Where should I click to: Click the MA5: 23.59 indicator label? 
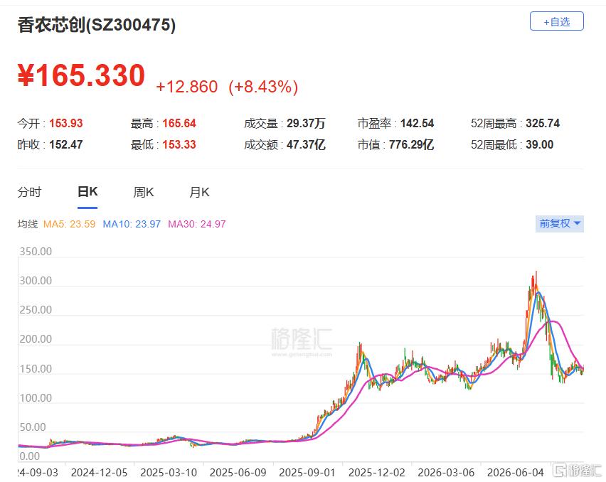click(x=69, y=224)
